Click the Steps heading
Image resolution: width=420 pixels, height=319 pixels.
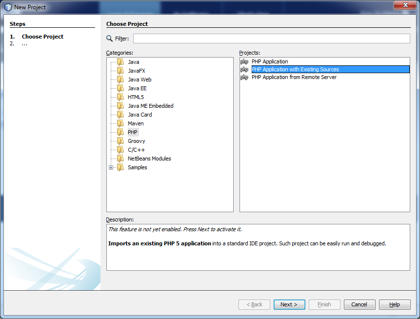[18, 24]
